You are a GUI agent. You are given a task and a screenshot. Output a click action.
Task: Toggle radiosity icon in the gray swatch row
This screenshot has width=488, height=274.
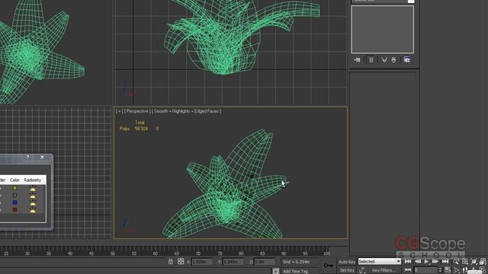click(33, 196)
